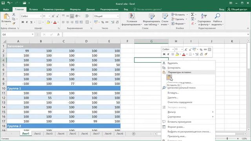Image resolution: width=251 pixels, height=141 pixels.
Task: Increase font size with ribbon A-up icon
Action: click(x=53, y=16)
